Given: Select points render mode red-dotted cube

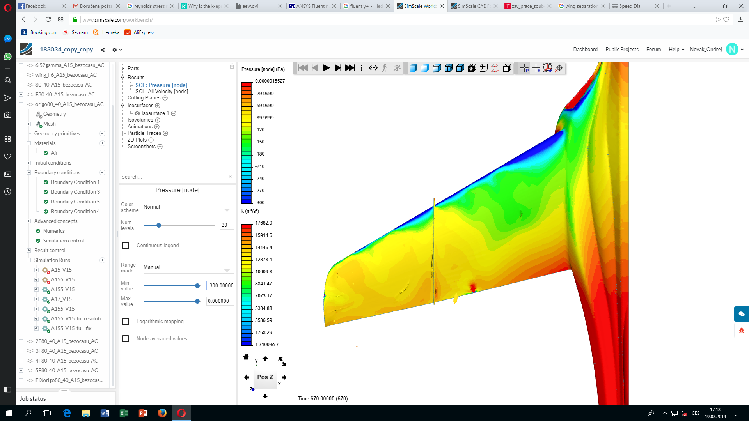Looking at the screenshot, I should [495, 68].
